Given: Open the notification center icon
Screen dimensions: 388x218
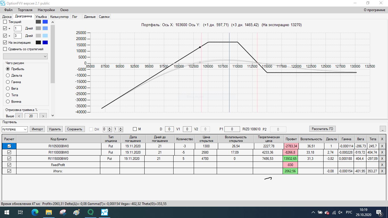Looking at the screenshot, I should click(x=379, y=212).
